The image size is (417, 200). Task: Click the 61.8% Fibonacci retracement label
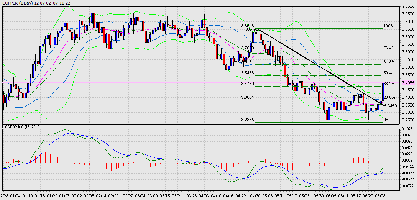coord(389,62)
